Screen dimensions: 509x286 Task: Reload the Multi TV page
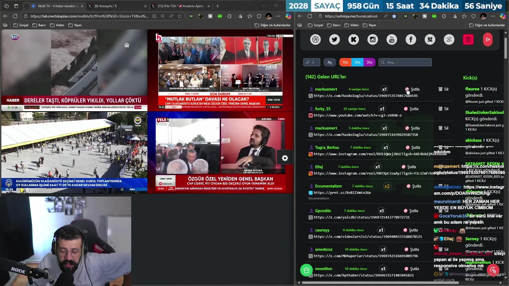point(15,16)
